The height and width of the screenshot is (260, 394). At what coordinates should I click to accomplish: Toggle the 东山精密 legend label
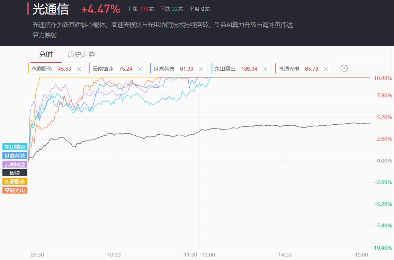[x=15, y=147]
